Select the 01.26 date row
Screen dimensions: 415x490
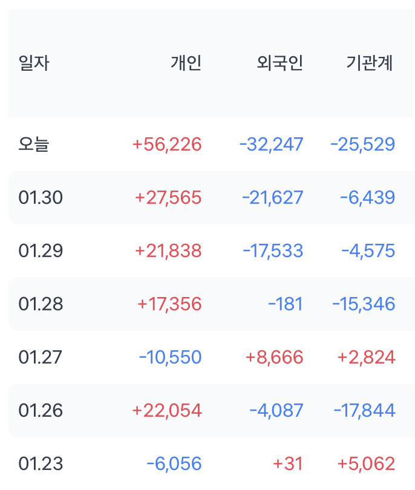coord(41,411)
